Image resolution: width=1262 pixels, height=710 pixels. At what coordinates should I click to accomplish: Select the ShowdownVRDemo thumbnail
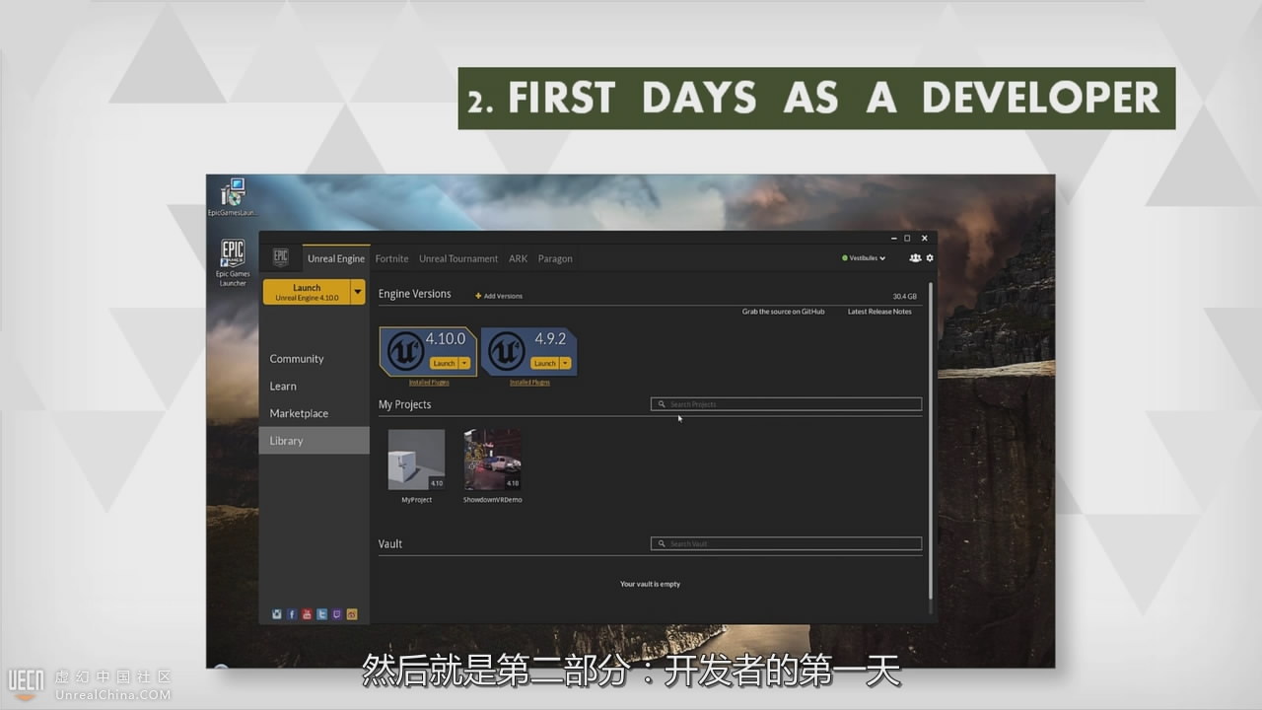pyautogui.click(x=493, y=460)
